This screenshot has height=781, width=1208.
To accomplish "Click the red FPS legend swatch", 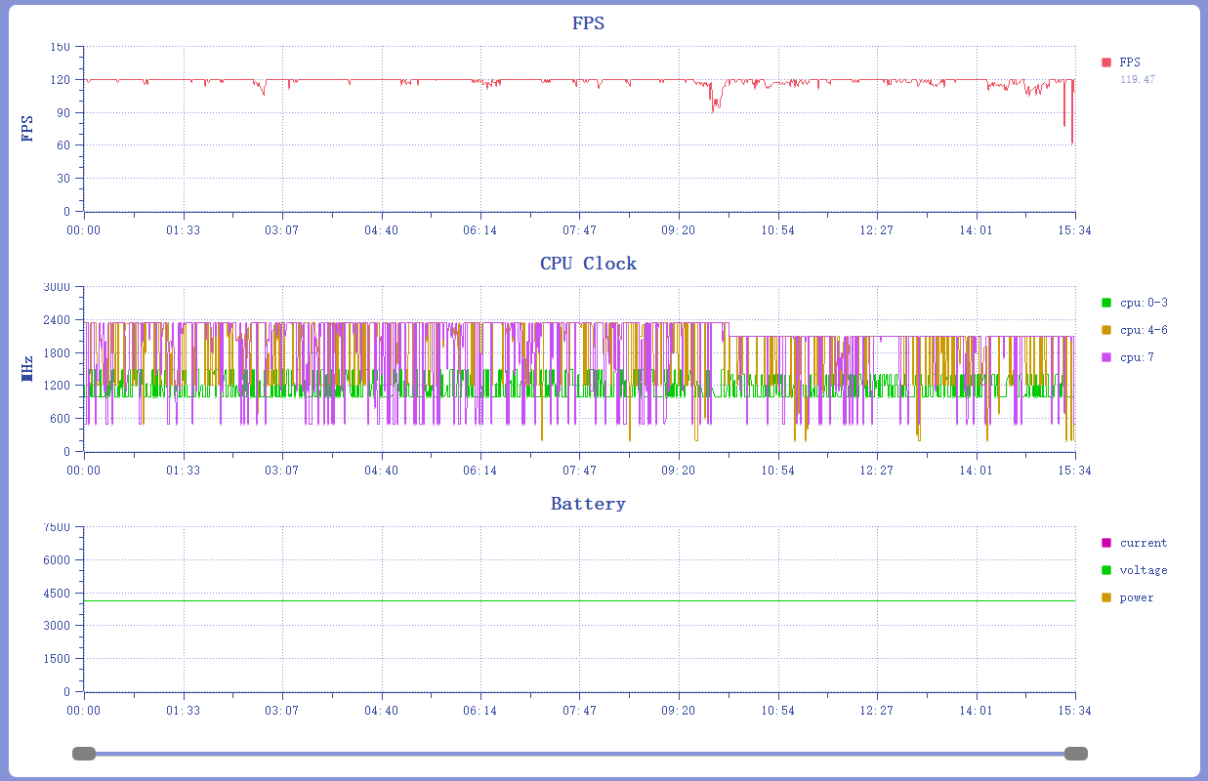I will pos(1106,62).
